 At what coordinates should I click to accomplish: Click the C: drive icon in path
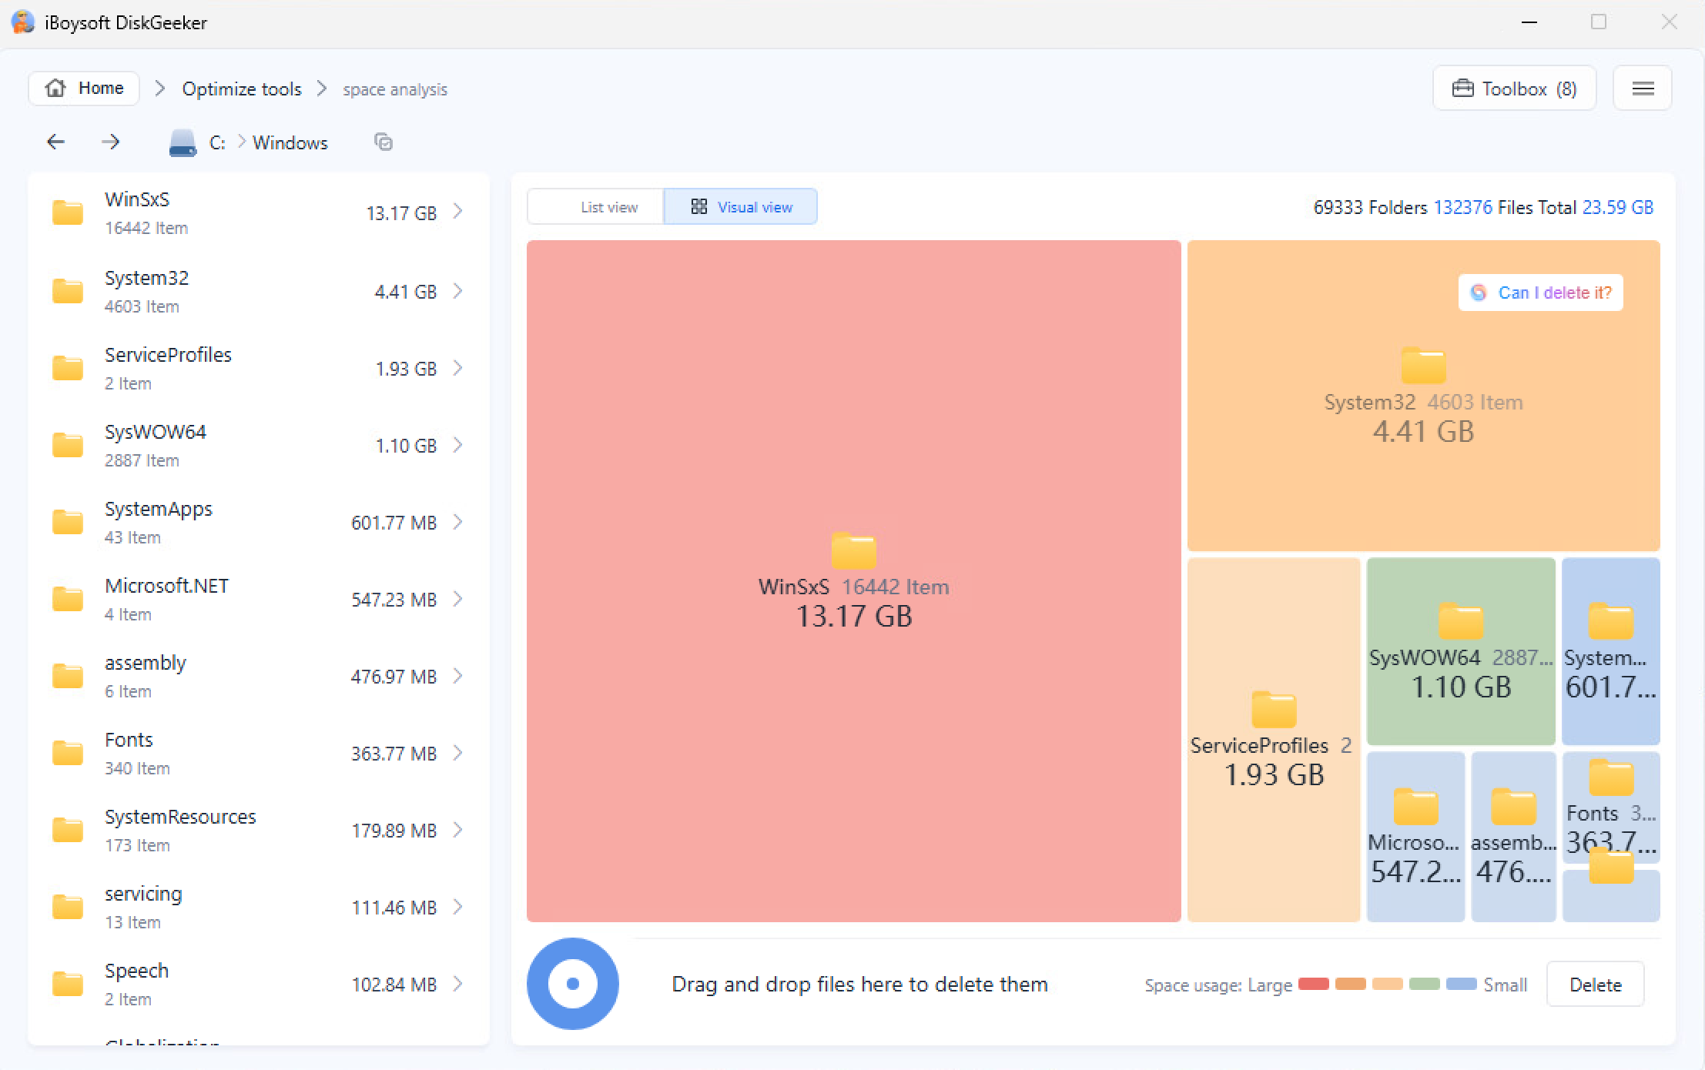[x=183, y=143]
